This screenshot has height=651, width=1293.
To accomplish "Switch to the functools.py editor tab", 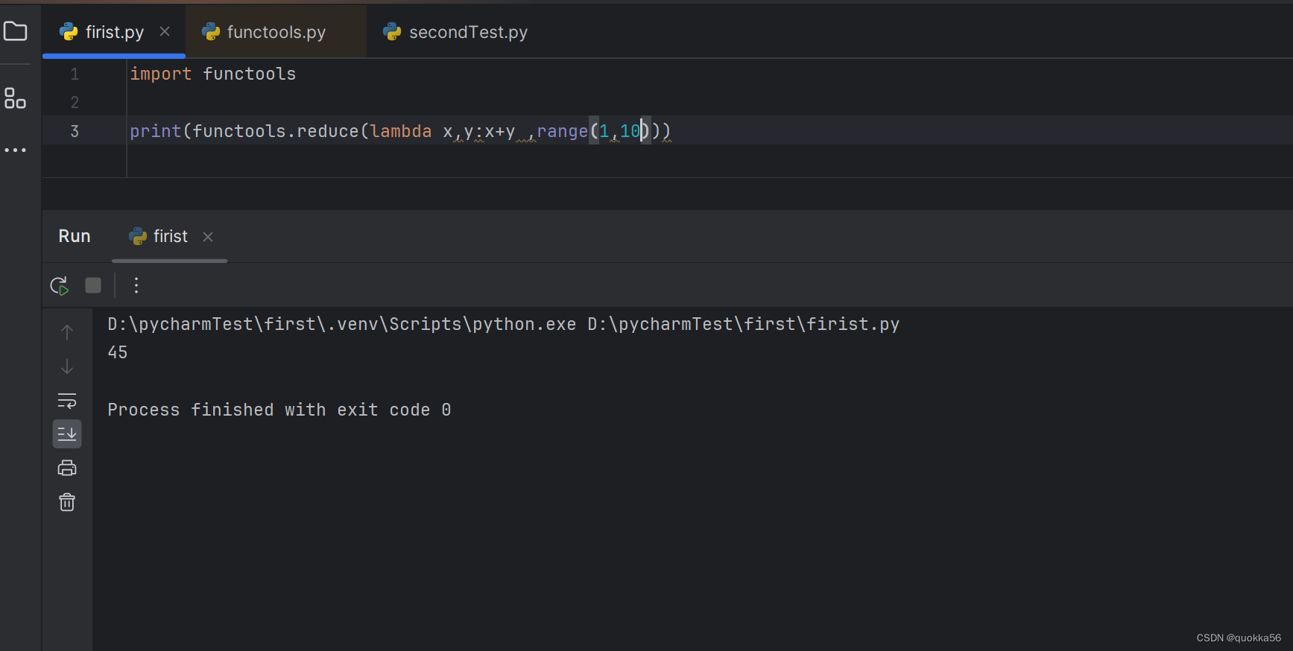I will pos(276,32).
